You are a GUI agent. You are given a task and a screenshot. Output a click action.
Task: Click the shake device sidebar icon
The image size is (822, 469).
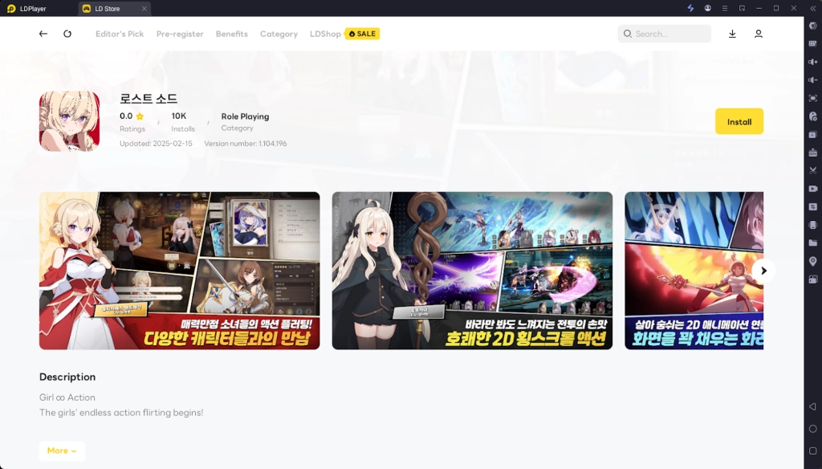(x=812, y=225)
